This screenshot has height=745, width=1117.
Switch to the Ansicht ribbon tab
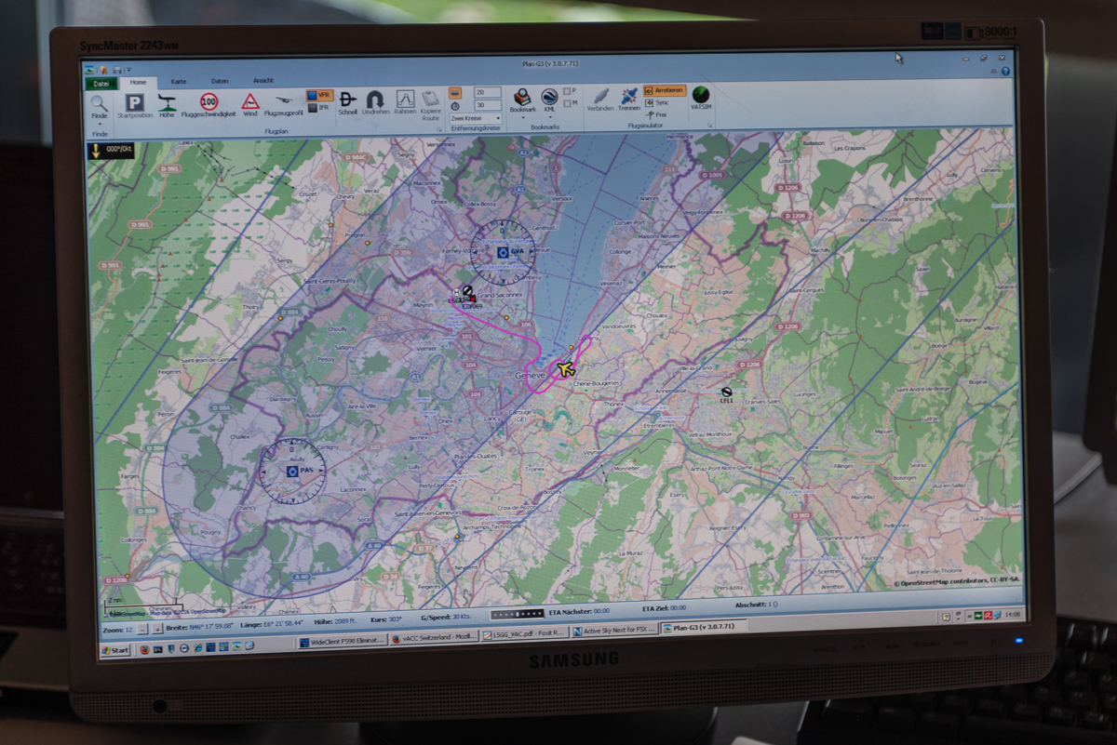(263, 80)
